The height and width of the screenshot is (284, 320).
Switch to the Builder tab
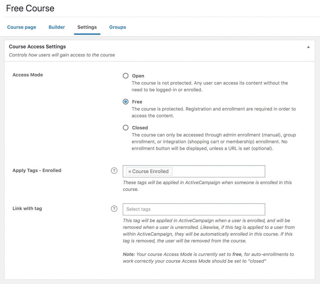(57, 27)
